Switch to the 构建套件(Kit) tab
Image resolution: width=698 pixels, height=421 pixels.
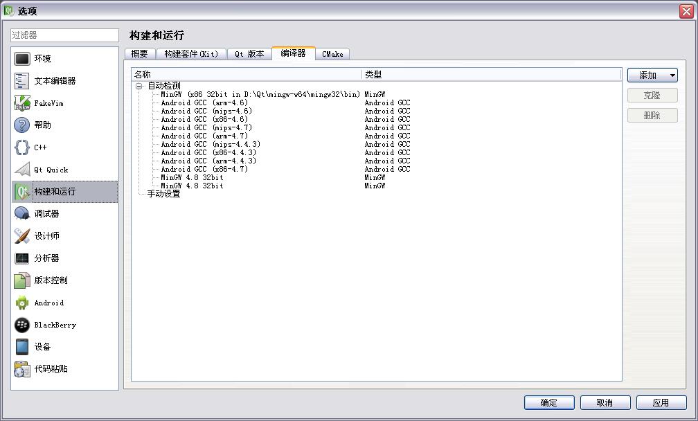tap(191, 54)
